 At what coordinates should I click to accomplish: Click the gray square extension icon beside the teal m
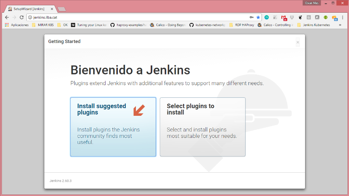tap(276, 17)
